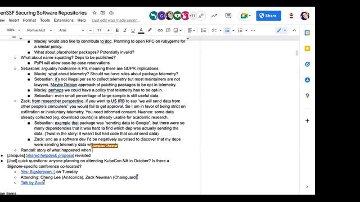The image size is (360, 202).
Task: Open numbered list style arrow
Action: (246, 30)
